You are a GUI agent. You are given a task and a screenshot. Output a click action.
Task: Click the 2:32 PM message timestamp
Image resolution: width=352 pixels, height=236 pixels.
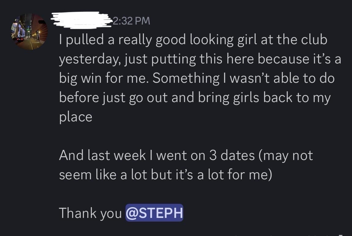click(x=131, y=21)
